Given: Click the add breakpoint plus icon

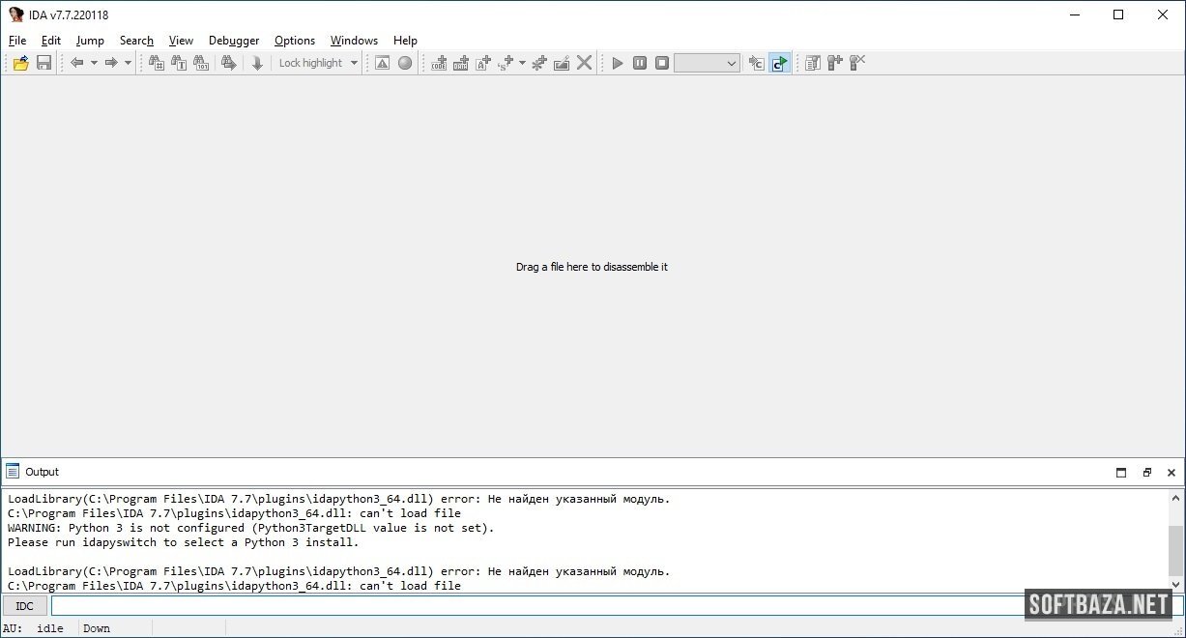Looking at the screenshot, I should coord(835,63).
